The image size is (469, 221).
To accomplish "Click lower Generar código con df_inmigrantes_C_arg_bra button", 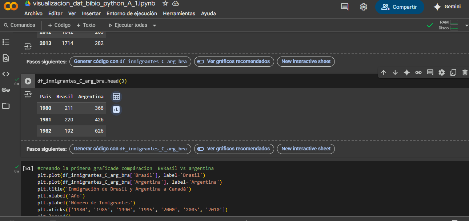I will tap(130, 149).
